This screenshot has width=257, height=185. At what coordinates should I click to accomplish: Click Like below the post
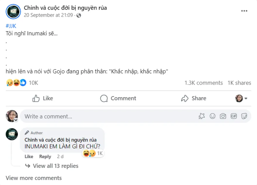[42, 98]
